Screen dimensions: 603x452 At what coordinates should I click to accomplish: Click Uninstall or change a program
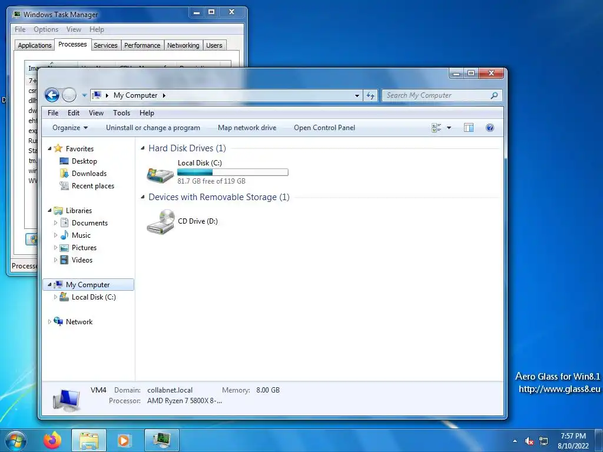153,128
